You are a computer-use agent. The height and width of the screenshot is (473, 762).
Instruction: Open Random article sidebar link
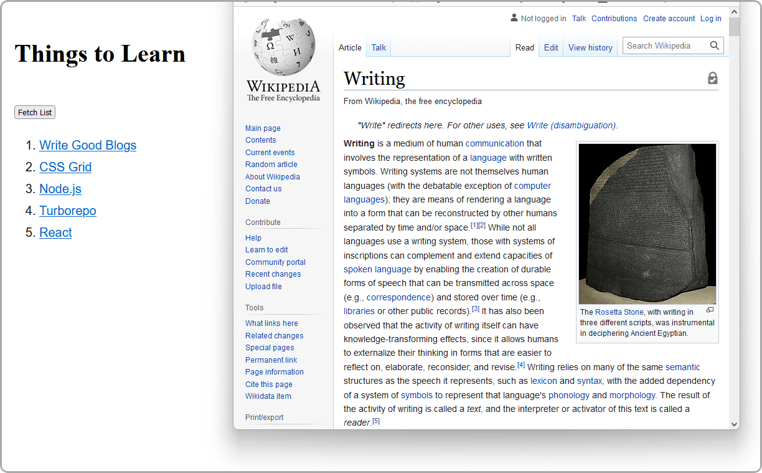271,165
